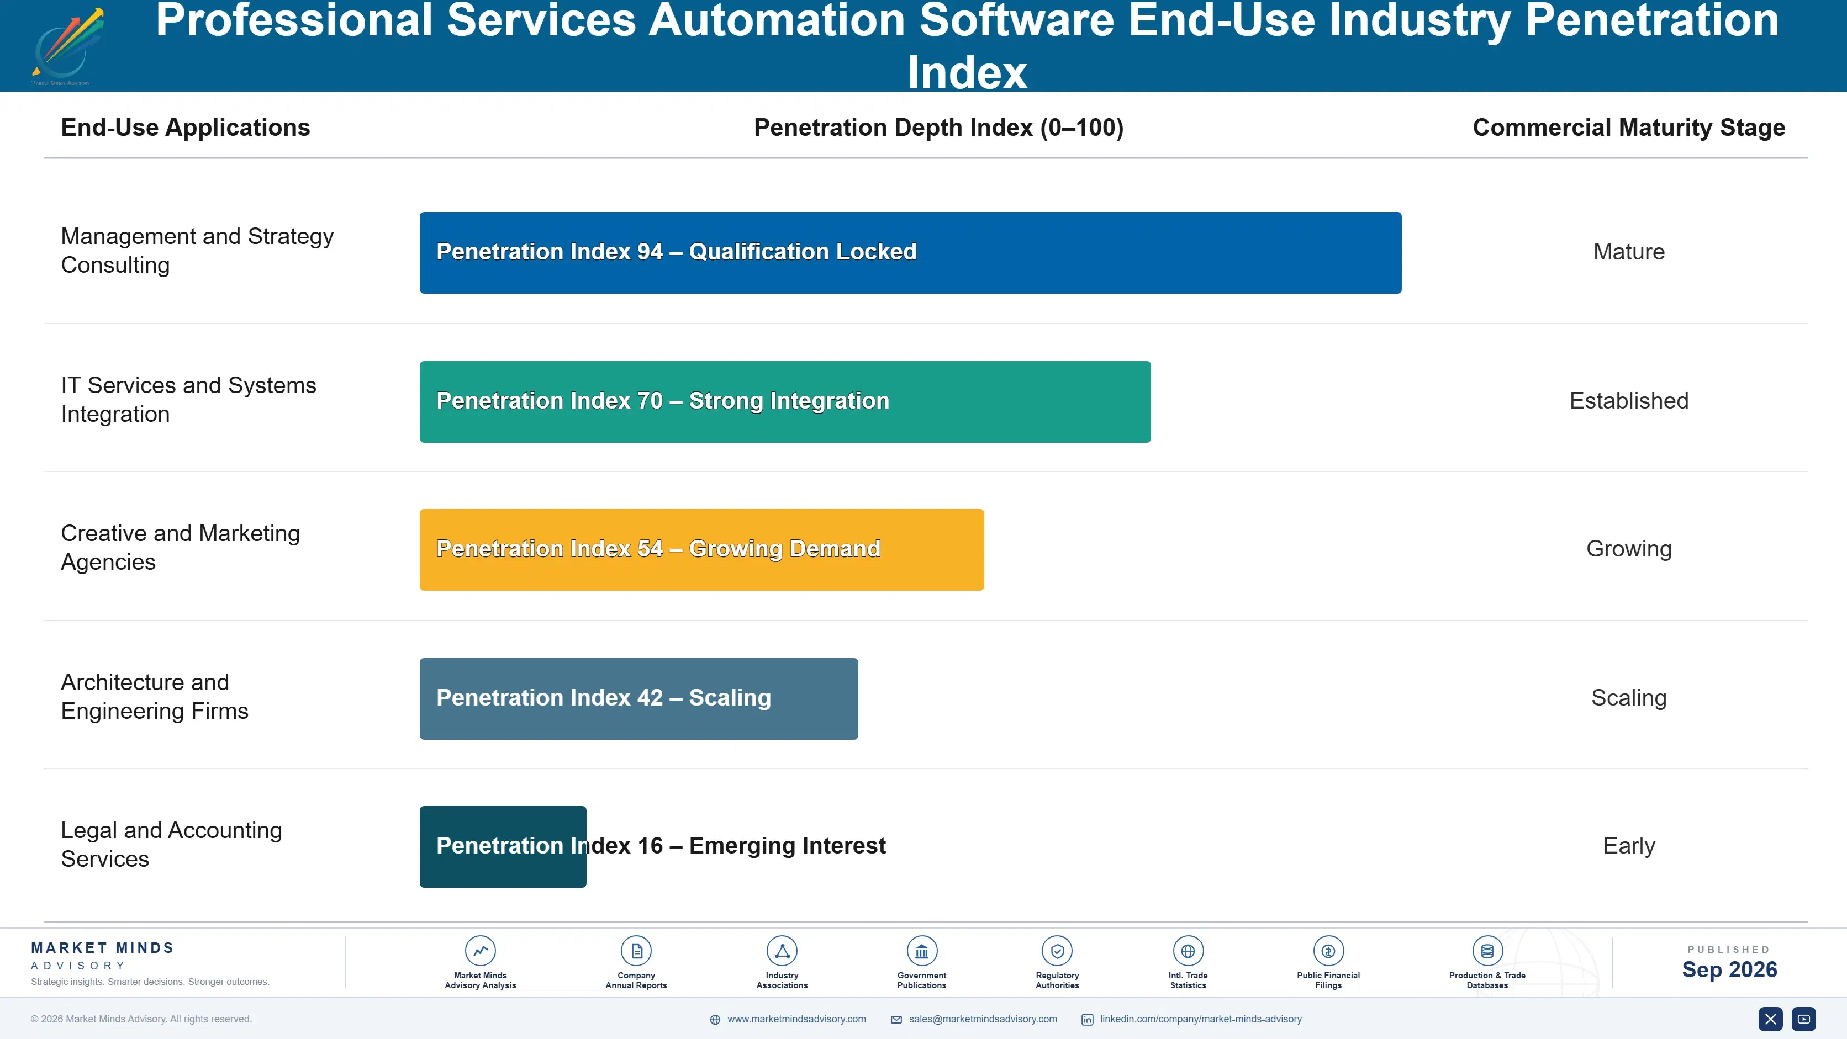Select the Commercial Maturity Stage header
The image size is (1847, 1039).
[x=1629, y=128]
